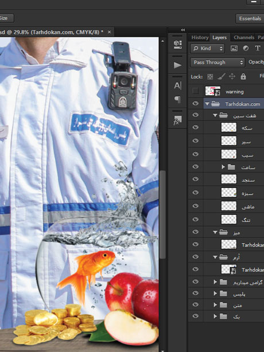Lock image pixels brush icon
The image size is (264, 352).
[x=222, y=77]
